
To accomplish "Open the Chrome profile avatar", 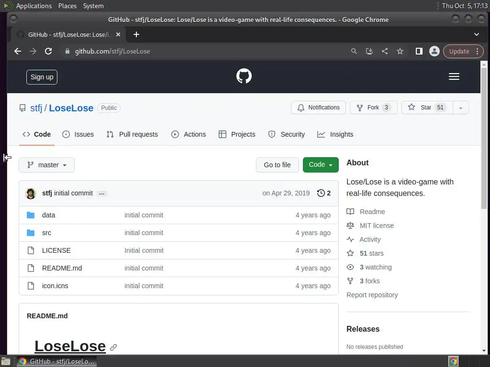I will point(434,51).
